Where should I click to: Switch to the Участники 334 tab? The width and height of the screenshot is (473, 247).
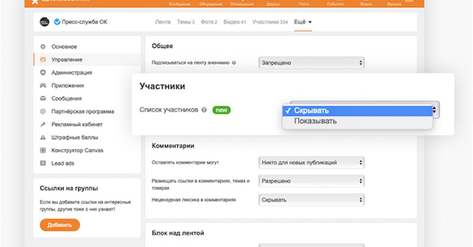(x=270, y=22)
